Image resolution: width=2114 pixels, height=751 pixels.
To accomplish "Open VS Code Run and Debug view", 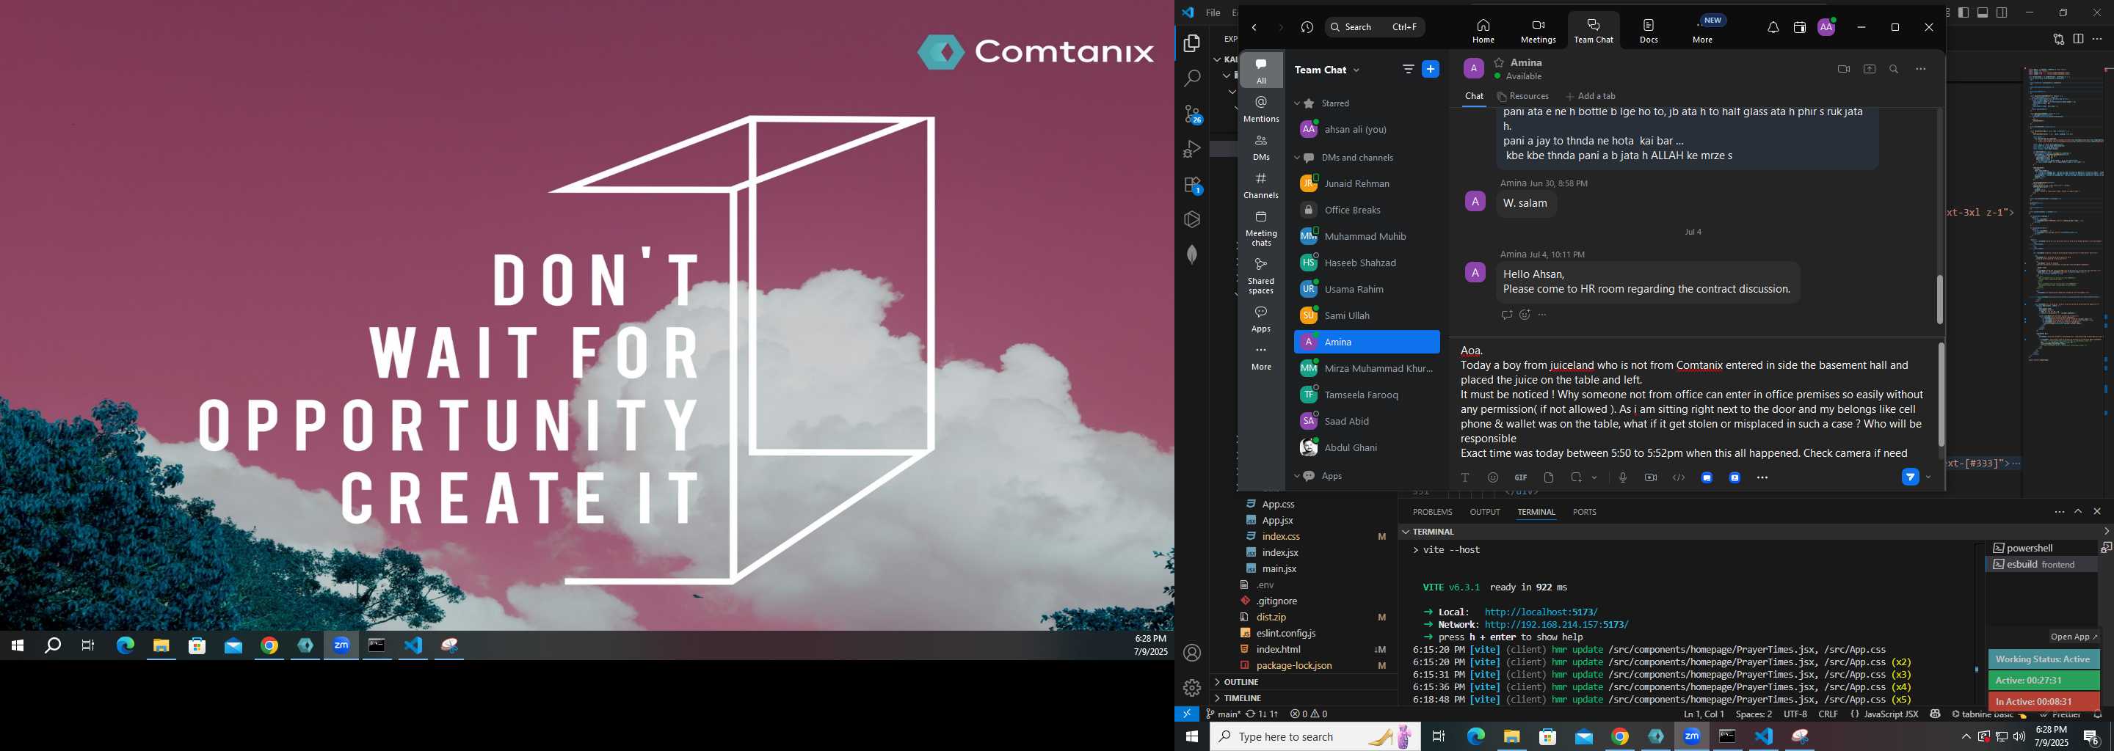I will (1192, 149).
